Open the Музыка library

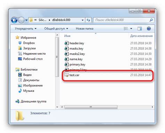29,91
